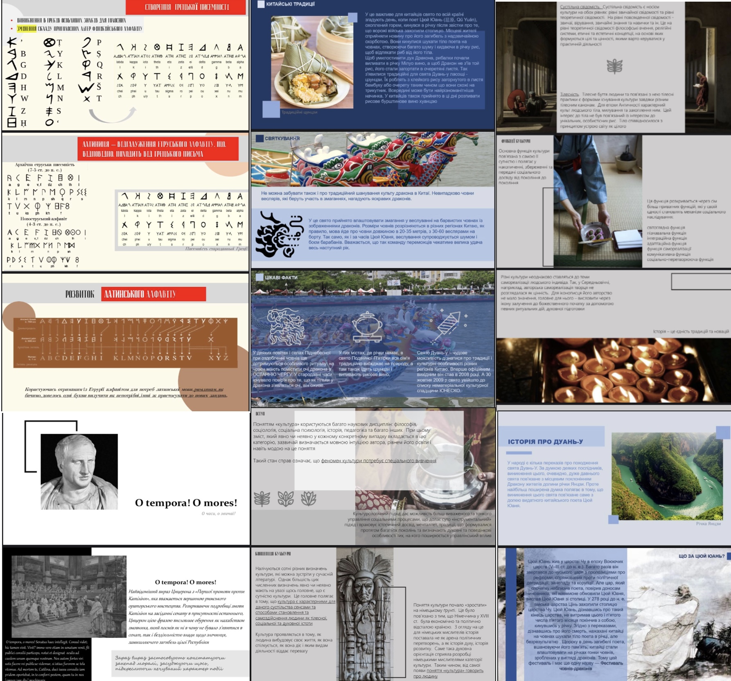The height and width of the screenshot is (681, 731).
Task: Click the 'Історія про Дуань-У' heading
Action: [x=545, y=442]
